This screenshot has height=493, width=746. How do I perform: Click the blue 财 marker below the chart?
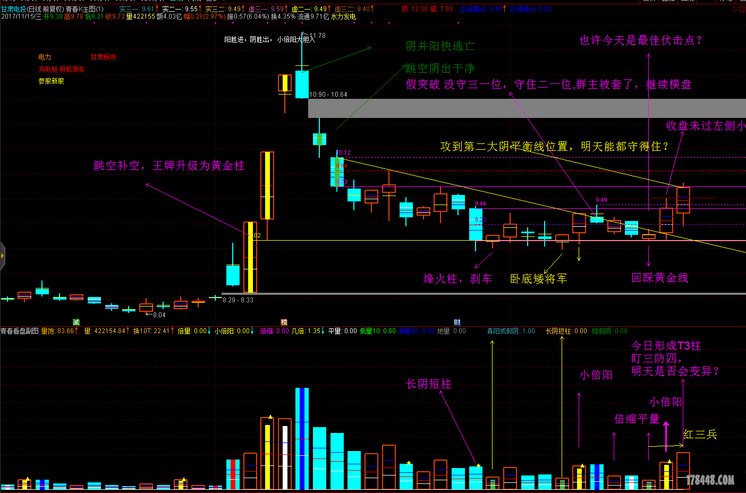(x=457, y=322)
